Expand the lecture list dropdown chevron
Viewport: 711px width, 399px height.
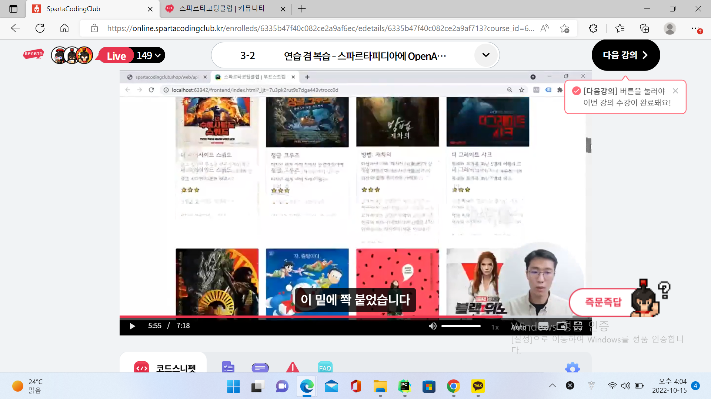486,55
